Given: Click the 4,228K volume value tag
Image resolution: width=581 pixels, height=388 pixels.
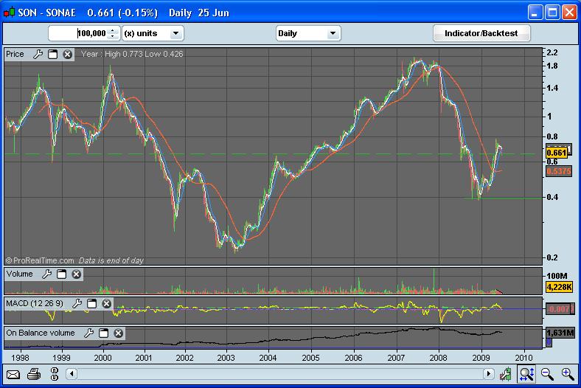Looking at the screenshot, I should [559, 287].
